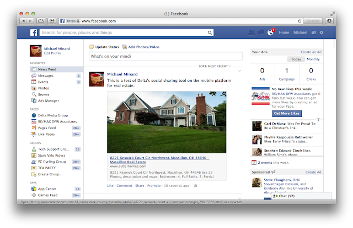Open post options chevron arrow
The height and width of the screenshot is (228, 353).
click(x=239, y=71)
